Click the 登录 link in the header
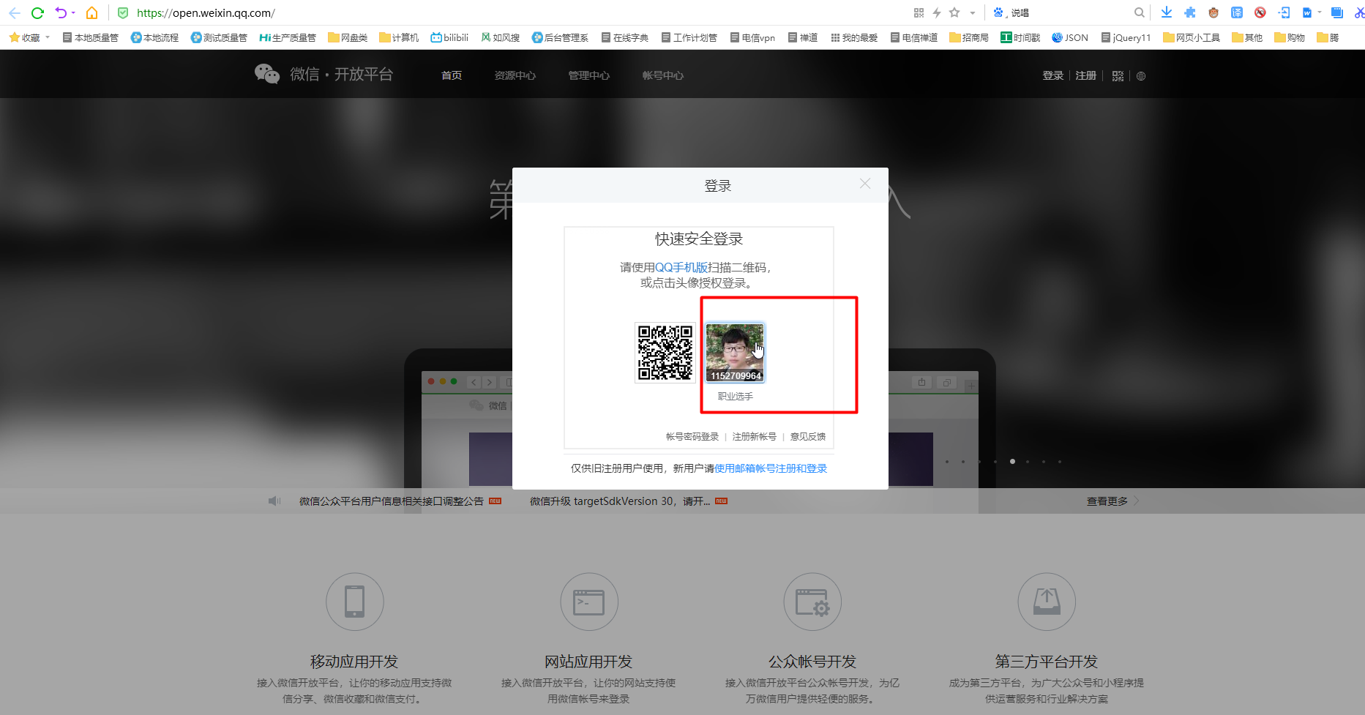This screenshot has height=715, width=1365. (1053, 75)
